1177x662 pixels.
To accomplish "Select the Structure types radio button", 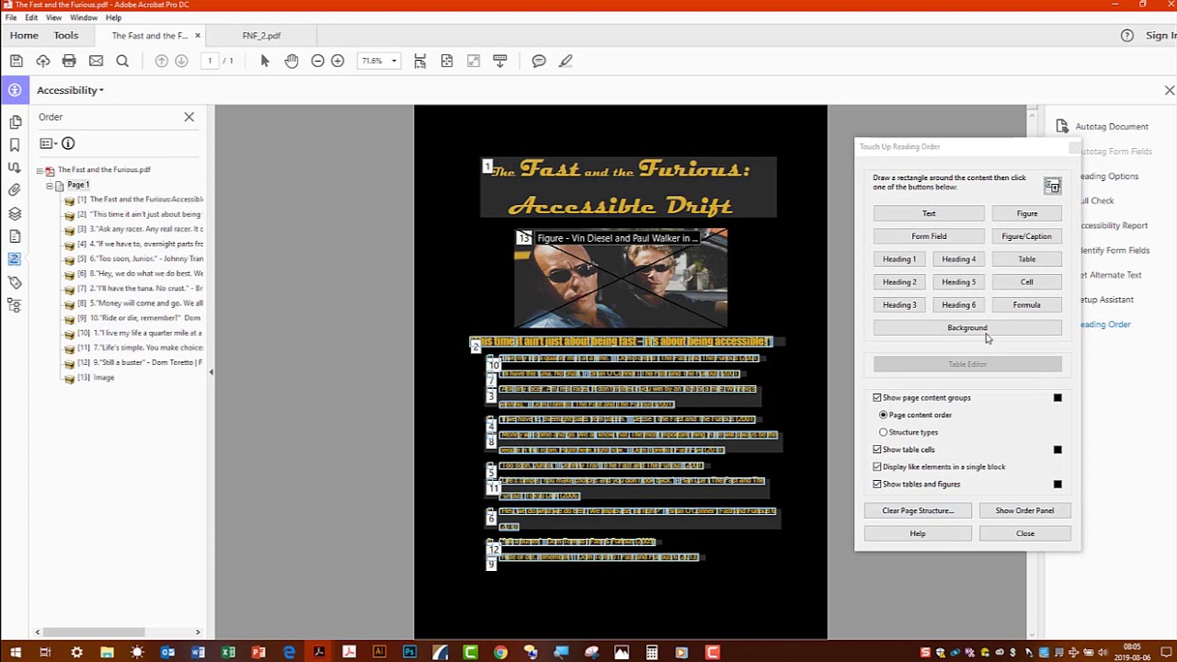I will pos(884,432).
